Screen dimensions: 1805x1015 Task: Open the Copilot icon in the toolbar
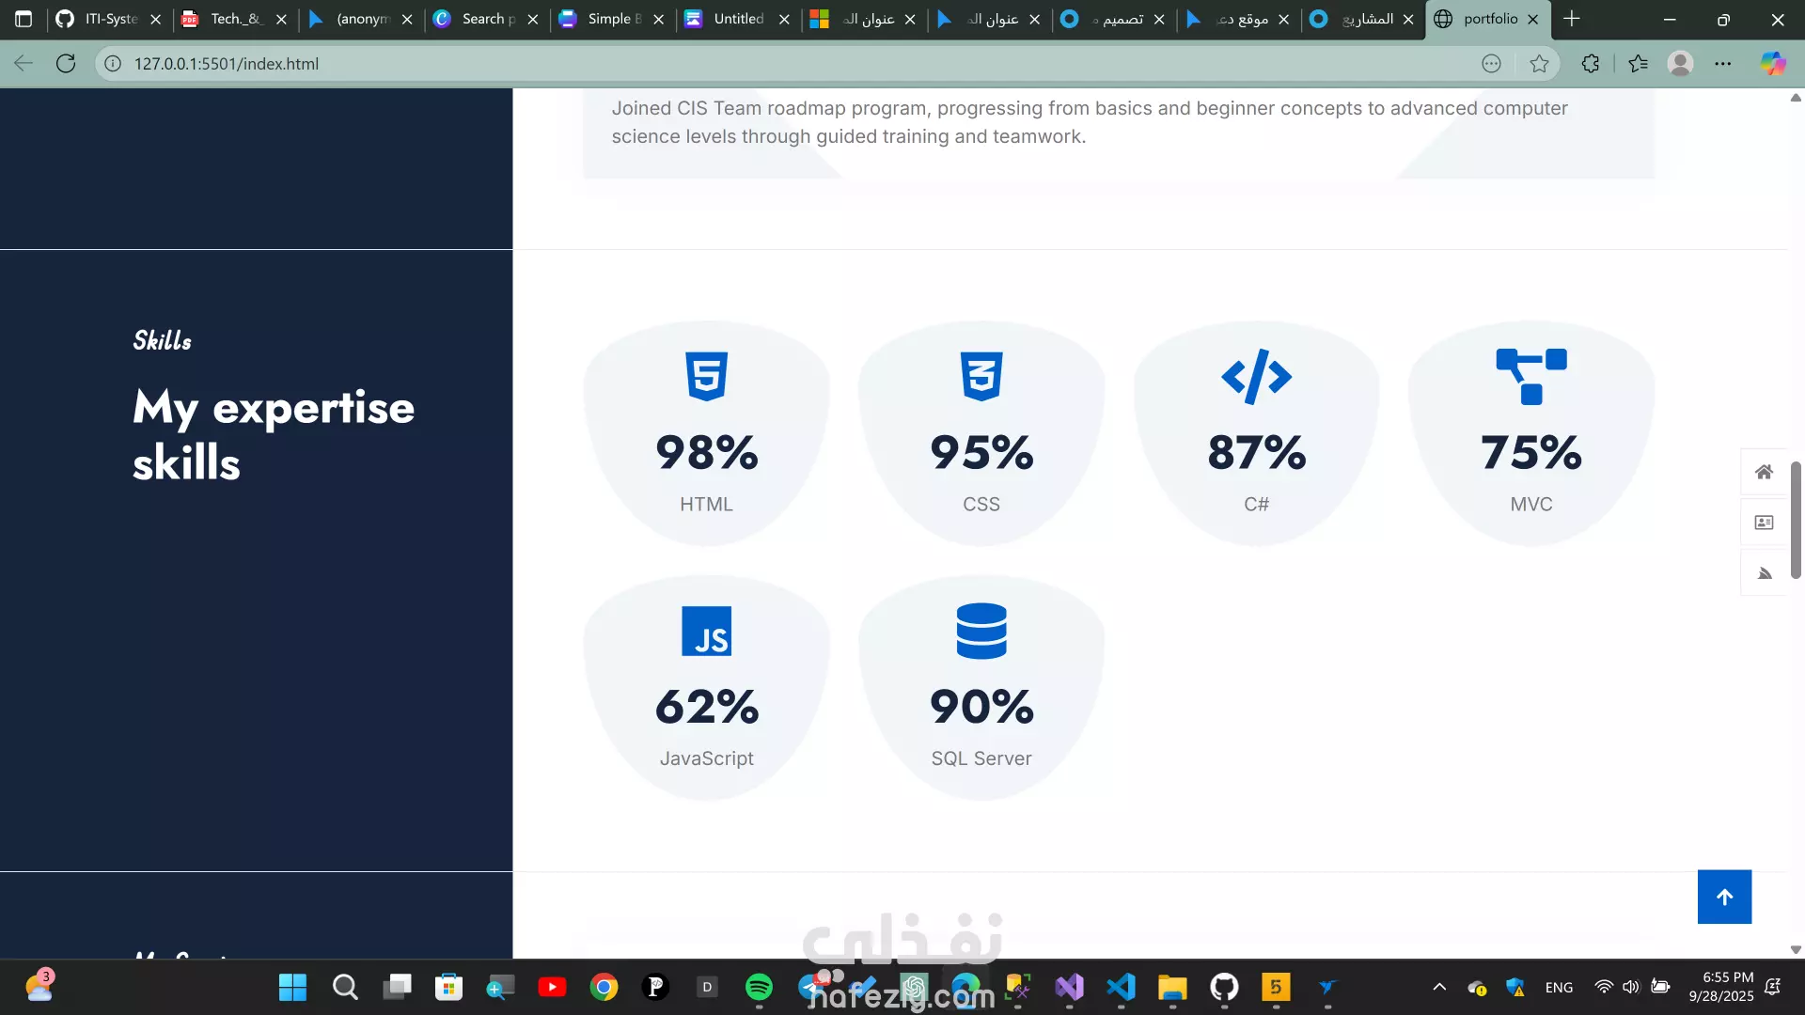click(1773, 63)
